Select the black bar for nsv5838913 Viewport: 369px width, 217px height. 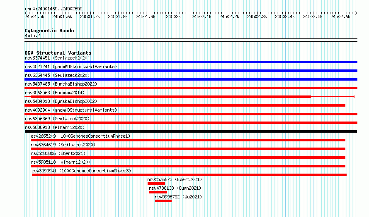[x=191, y=131]
